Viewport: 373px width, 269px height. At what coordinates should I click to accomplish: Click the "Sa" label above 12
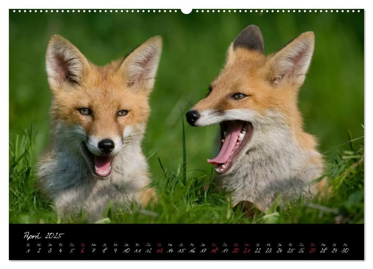point(148,245)
